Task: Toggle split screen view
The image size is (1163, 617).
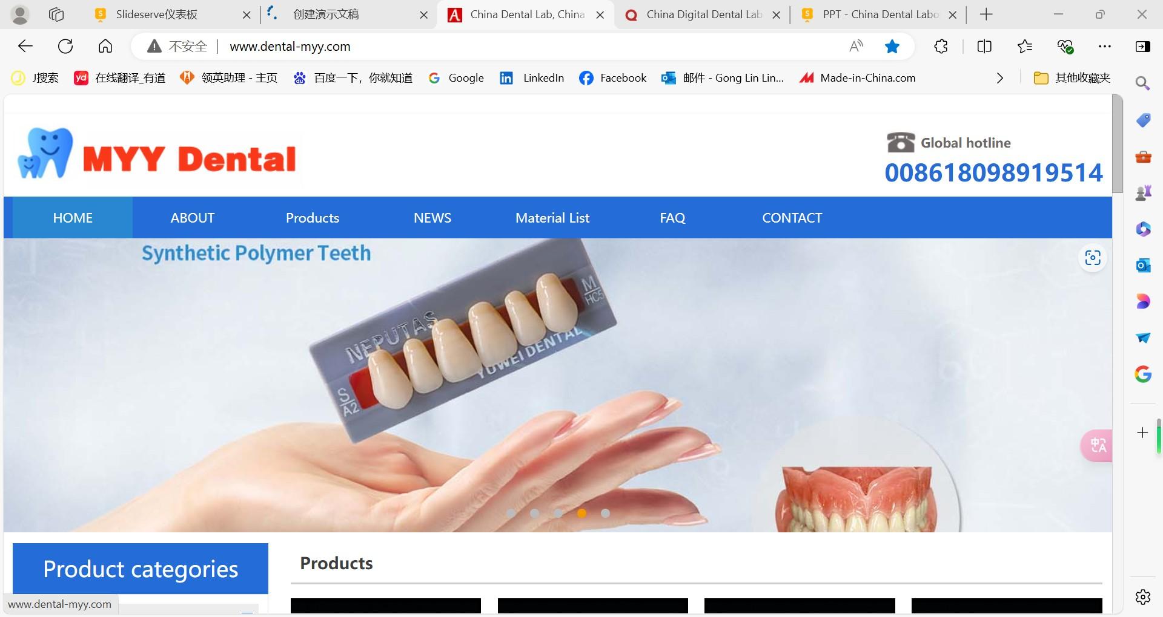Action: pos(984,46)
